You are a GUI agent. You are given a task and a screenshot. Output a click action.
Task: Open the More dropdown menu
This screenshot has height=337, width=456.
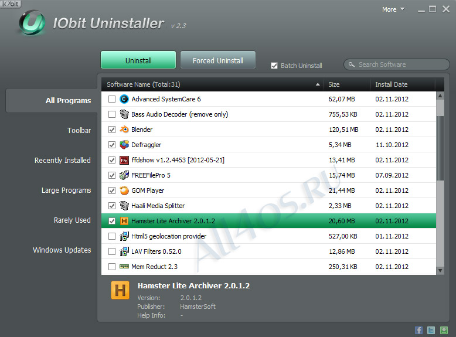point(393,9)
